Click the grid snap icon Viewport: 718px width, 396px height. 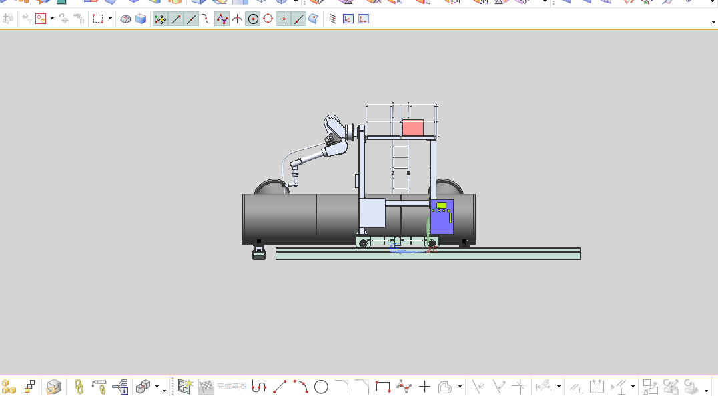333,19
